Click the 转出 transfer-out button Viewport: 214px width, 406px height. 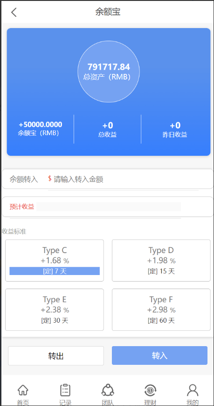point(56,356)
